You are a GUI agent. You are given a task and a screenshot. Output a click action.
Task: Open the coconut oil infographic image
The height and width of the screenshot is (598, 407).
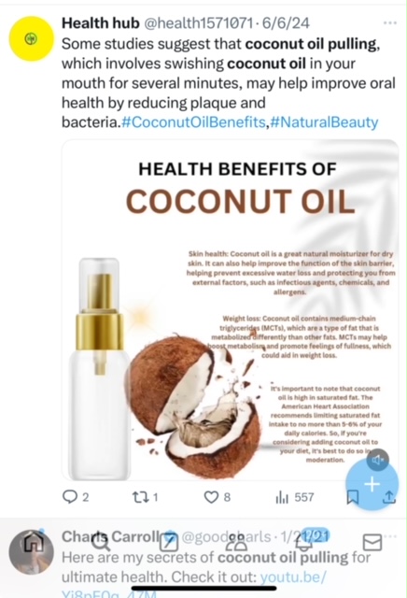point(231,309)
